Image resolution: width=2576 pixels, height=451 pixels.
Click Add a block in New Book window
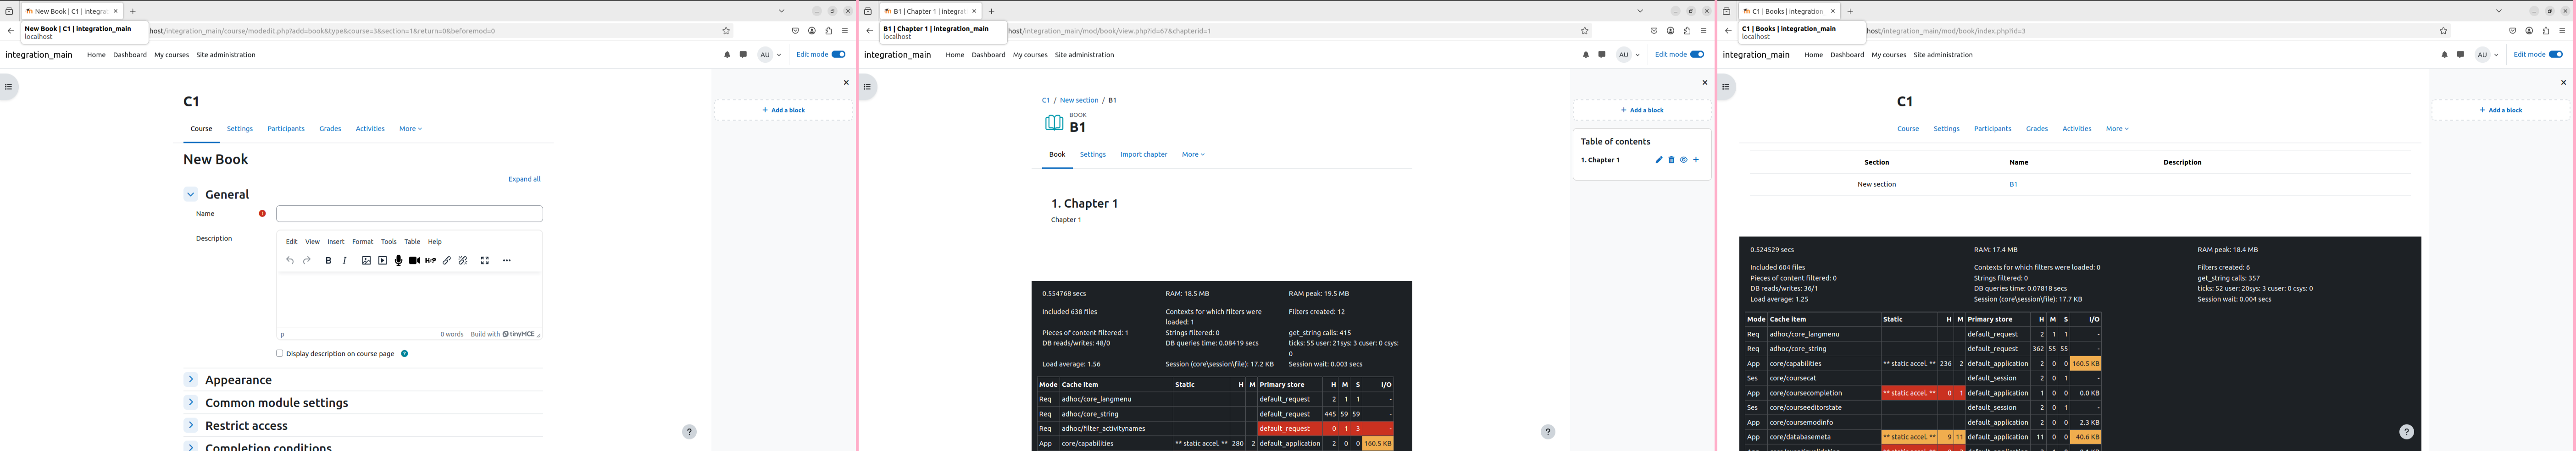click(x=783, y=110)
